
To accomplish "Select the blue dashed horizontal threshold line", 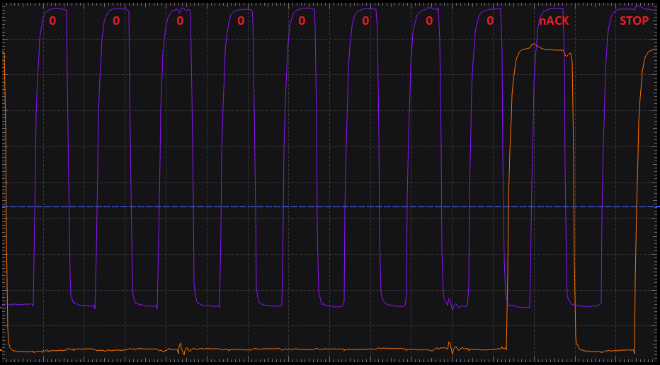I will pos(330,207).
